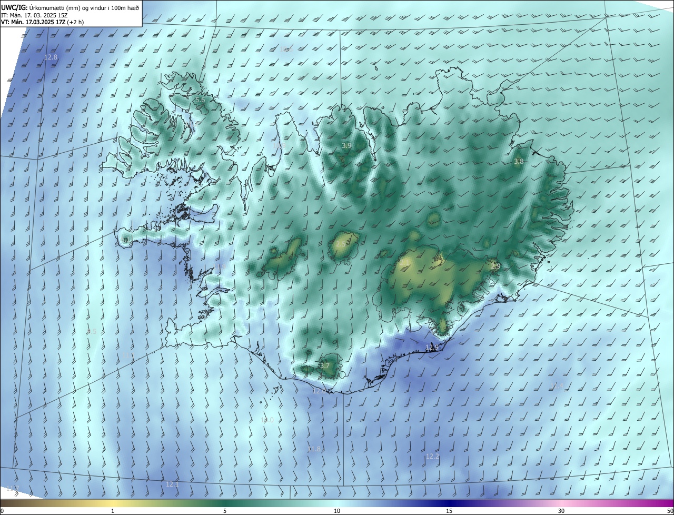Screen dimensions: 674x515
Task: Click the 1 tick label on the colour scale
Action: [113, 511]
